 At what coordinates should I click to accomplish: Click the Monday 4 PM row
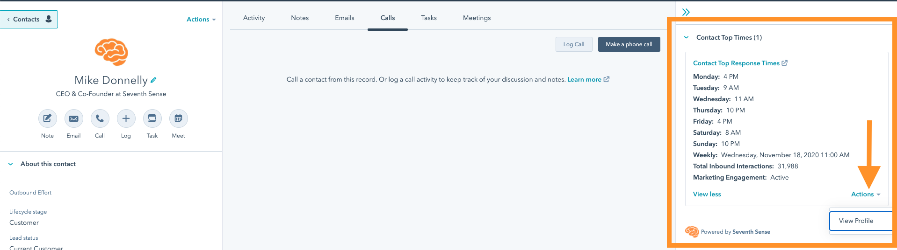716,76
